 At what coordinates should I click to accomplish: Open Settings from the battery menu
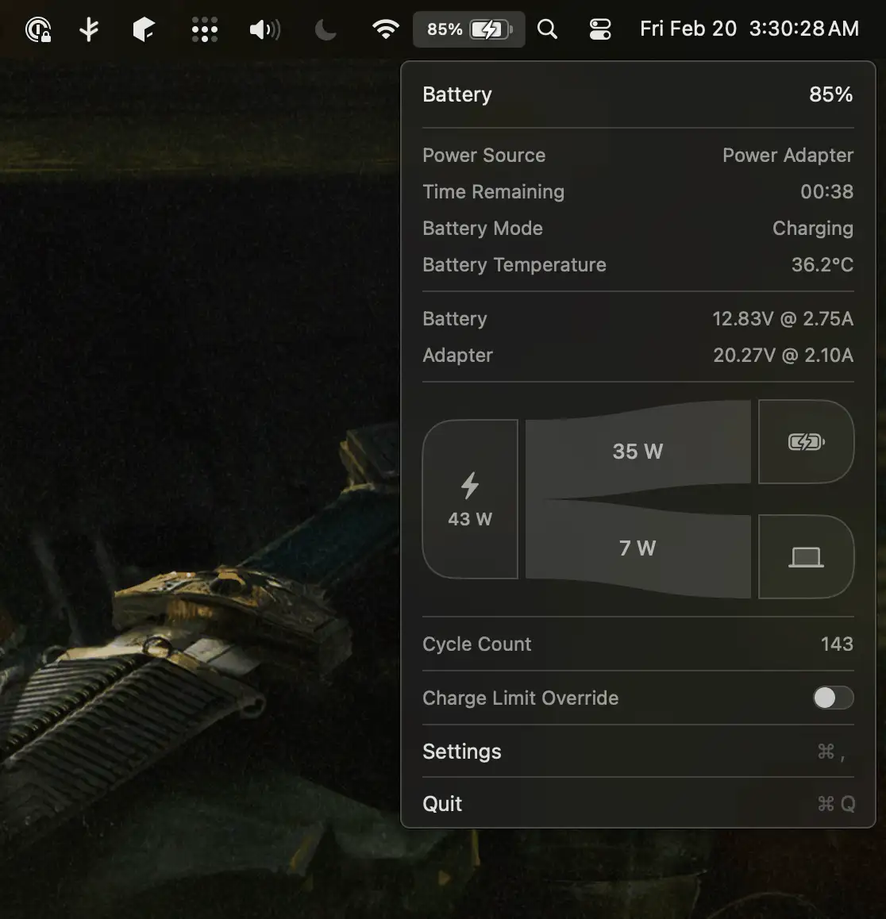click(462, 752)
